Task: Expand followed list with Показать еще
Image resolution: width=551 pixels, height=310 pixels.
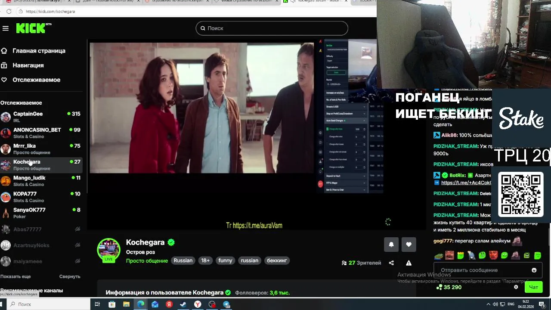Action: pos(15,276)
